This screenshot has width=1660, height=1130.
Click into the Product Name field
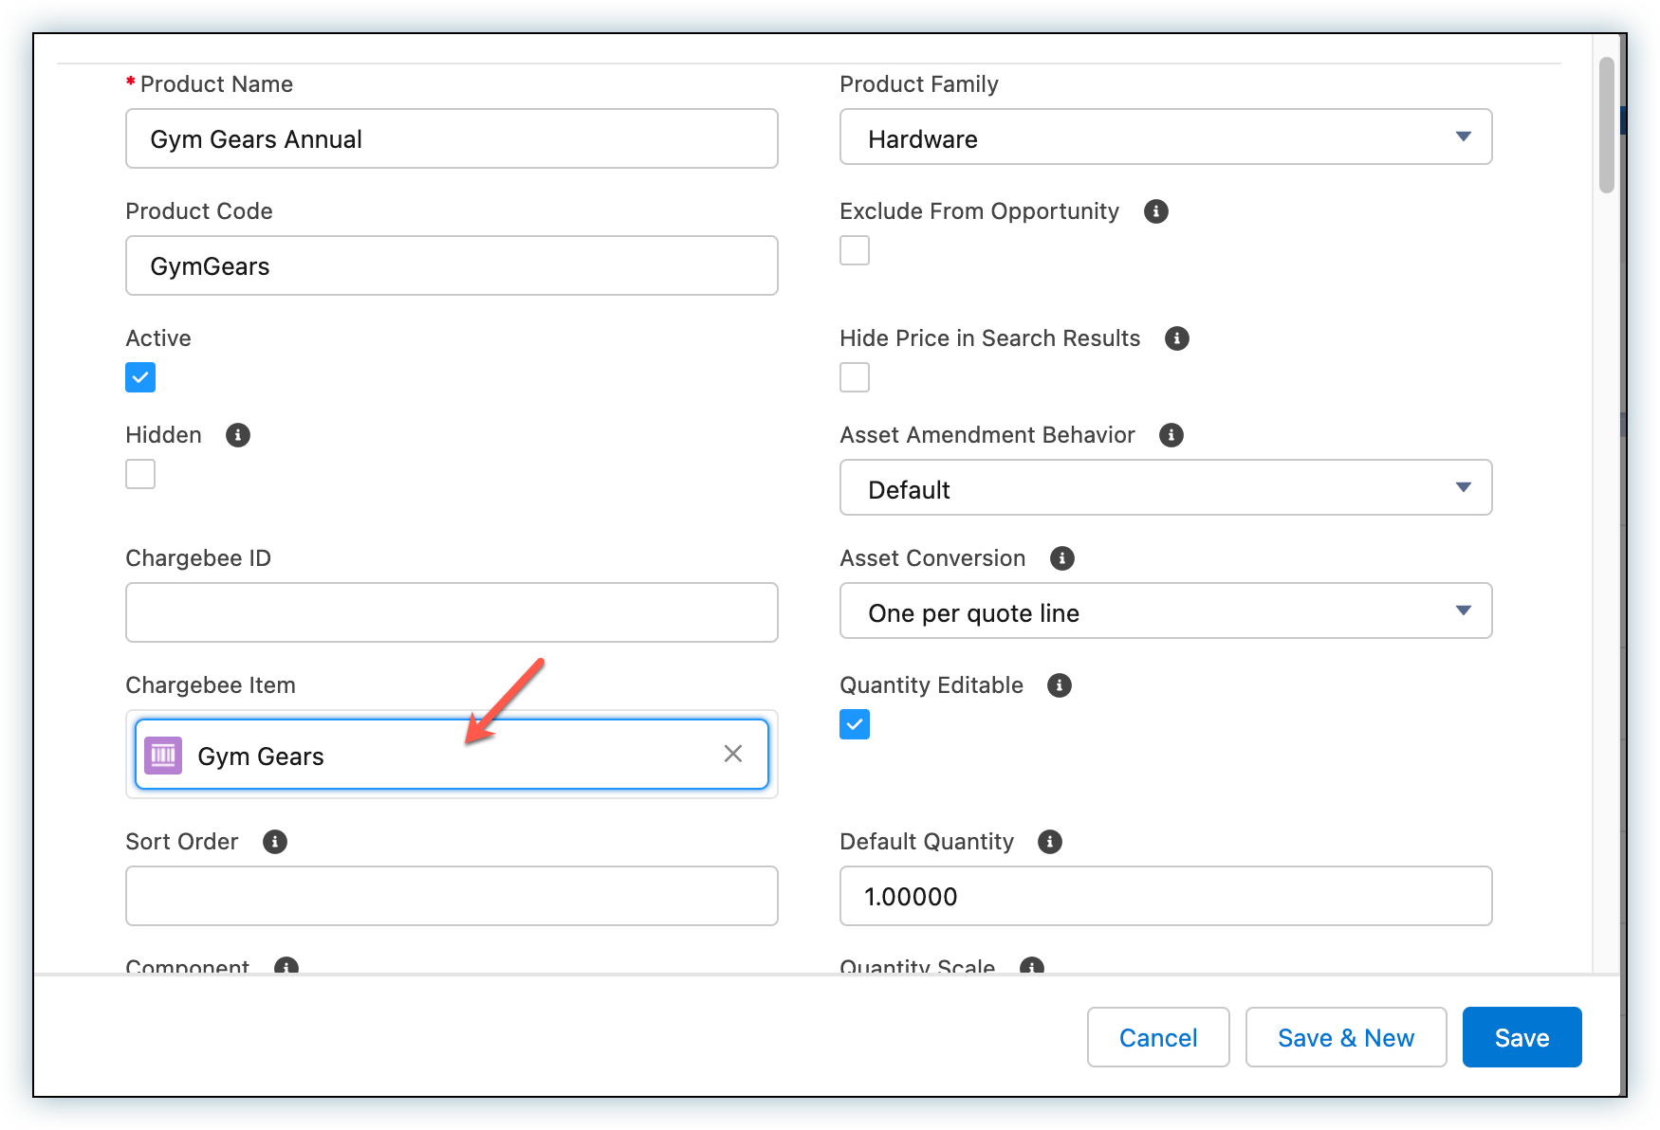pyautogui.click(x=452, y=138)
